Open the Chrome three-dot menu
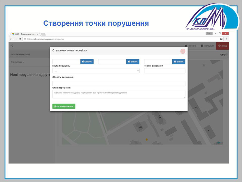 pos(226,39)
